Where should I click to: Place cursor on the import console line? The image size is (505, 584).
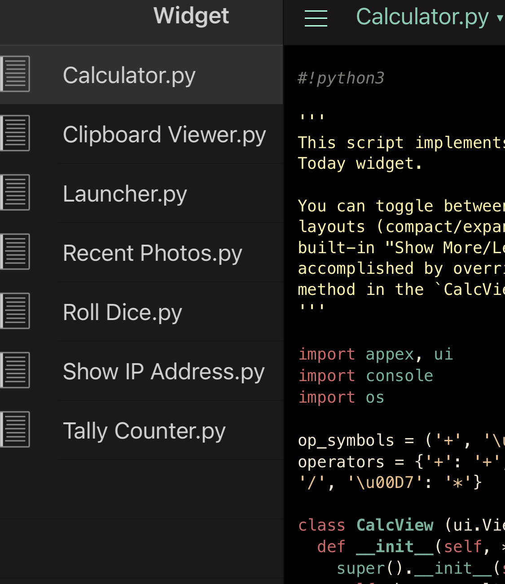click(365, 376)
